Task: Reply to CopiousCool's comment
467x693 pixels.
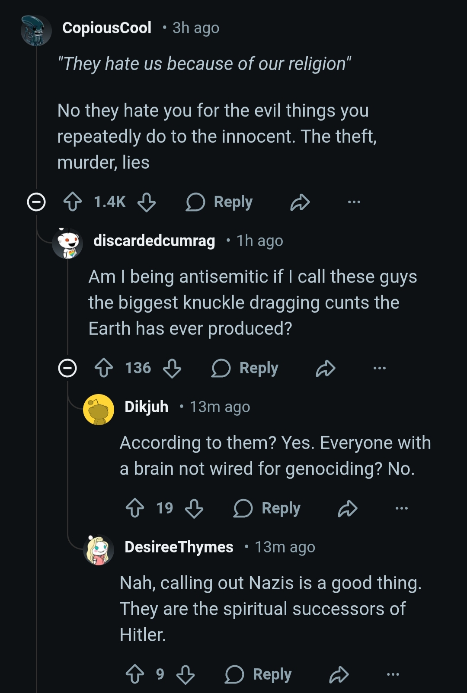Action: [x=220, y=202]
